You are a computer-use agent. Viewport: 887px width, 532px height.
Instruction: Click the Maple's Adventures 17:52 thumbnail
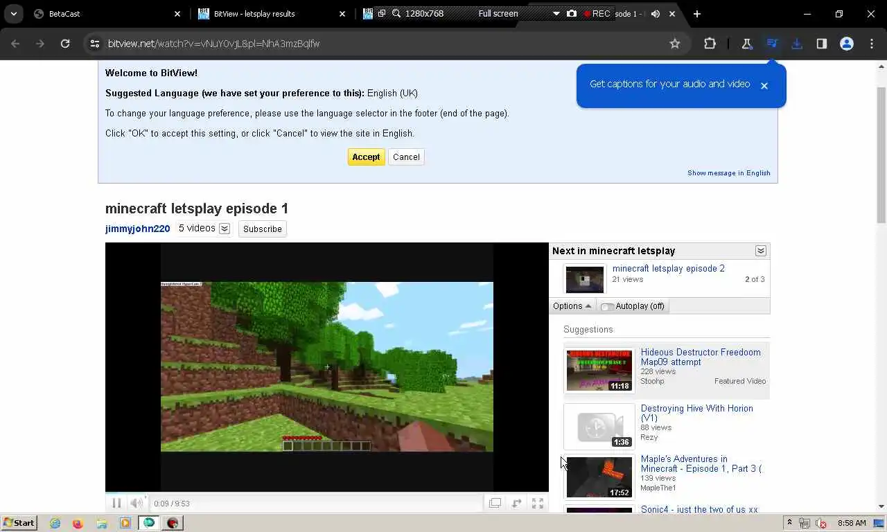tap(599, 477)
